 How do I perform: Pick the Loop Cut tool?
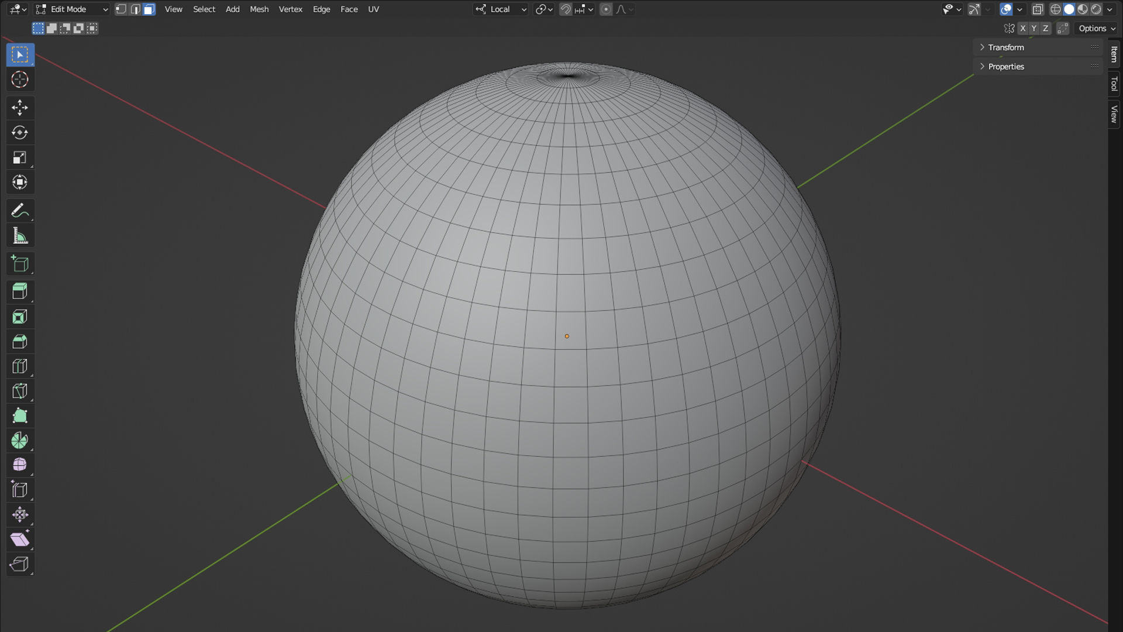click(20, 366)
